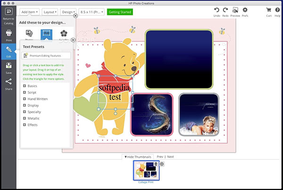The image size is (283, 190).
Task: Select the highlighted Text item icon
Action: pos(46,34)
